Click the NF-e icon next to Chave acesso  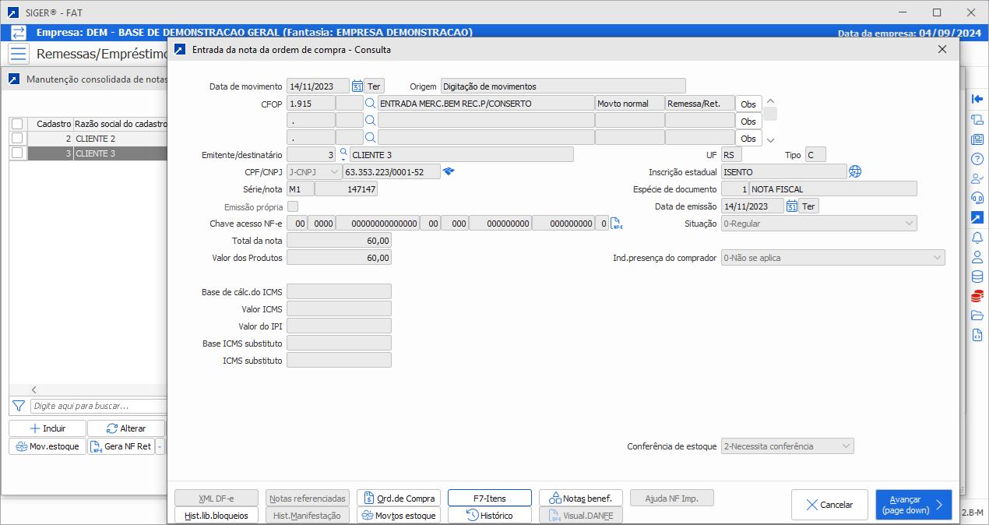point(618,223)
